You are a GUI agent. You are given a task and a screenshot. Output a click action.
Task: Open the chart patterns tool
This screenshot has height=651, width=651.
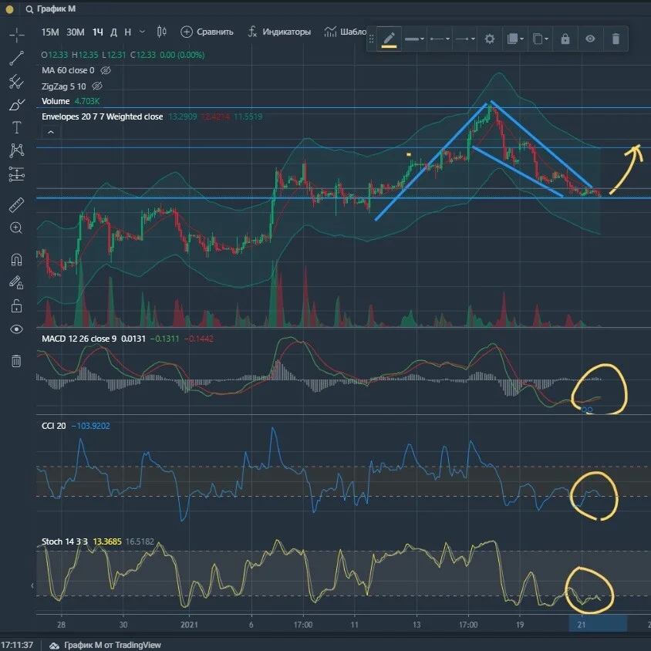(x=17, y=150)
